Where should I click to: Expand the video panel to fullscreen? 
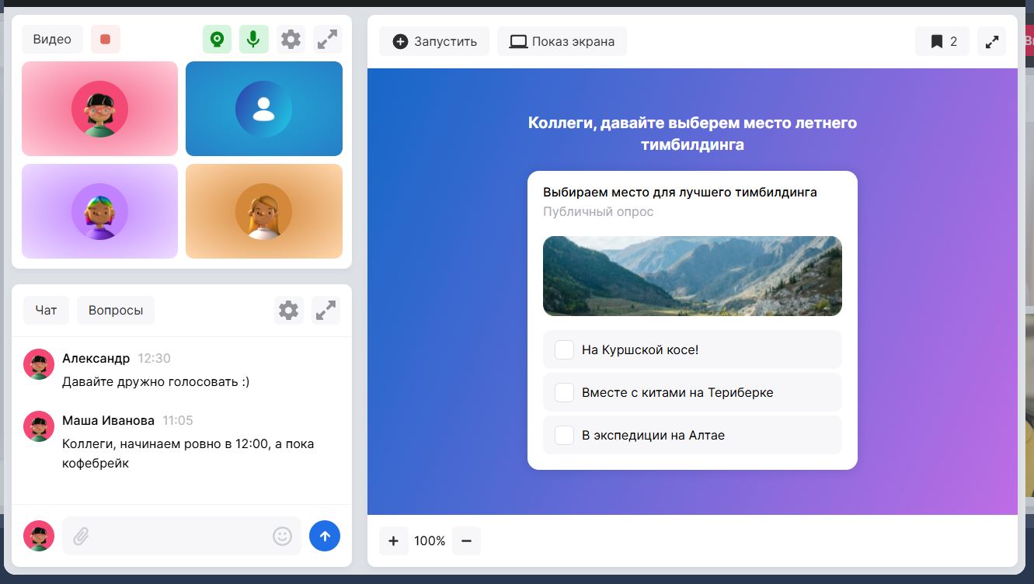click(327, 39)
